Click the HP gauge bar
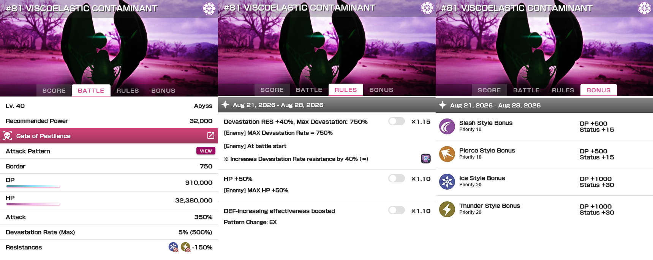653x260 pixels. pos(33,204)
